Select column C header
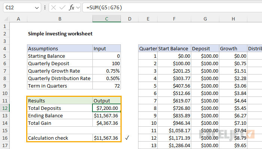 [x=107, y=19]
